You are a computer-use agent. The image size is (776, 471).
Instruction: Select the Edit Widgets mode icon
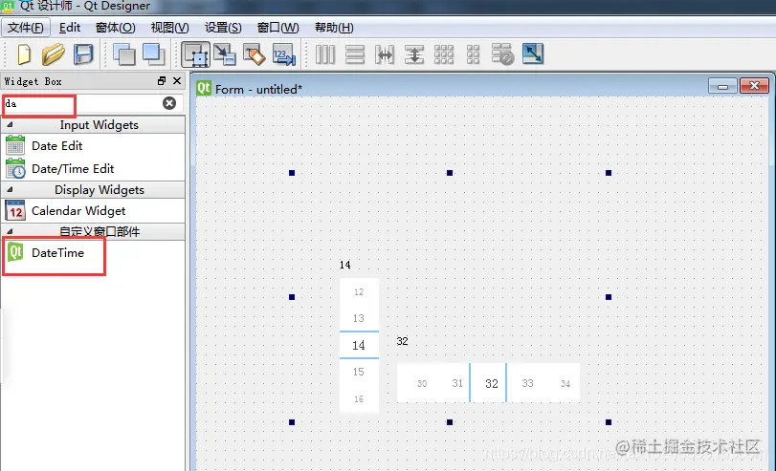click(195, 54)
